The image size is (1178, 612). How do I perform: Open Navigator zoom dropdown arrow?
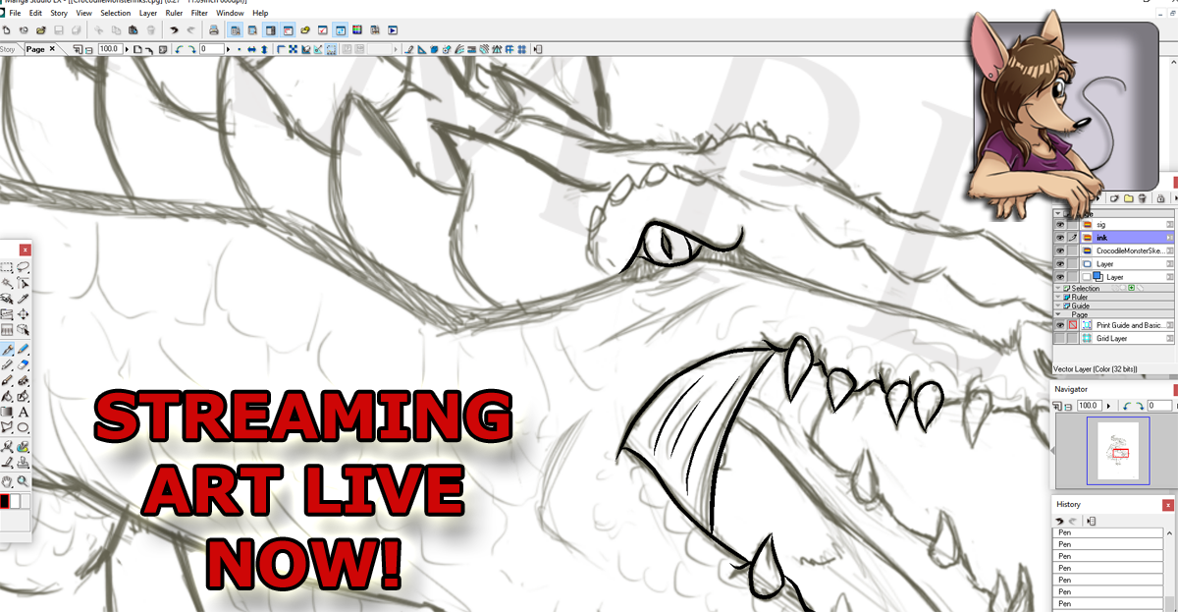(1108, 406)
